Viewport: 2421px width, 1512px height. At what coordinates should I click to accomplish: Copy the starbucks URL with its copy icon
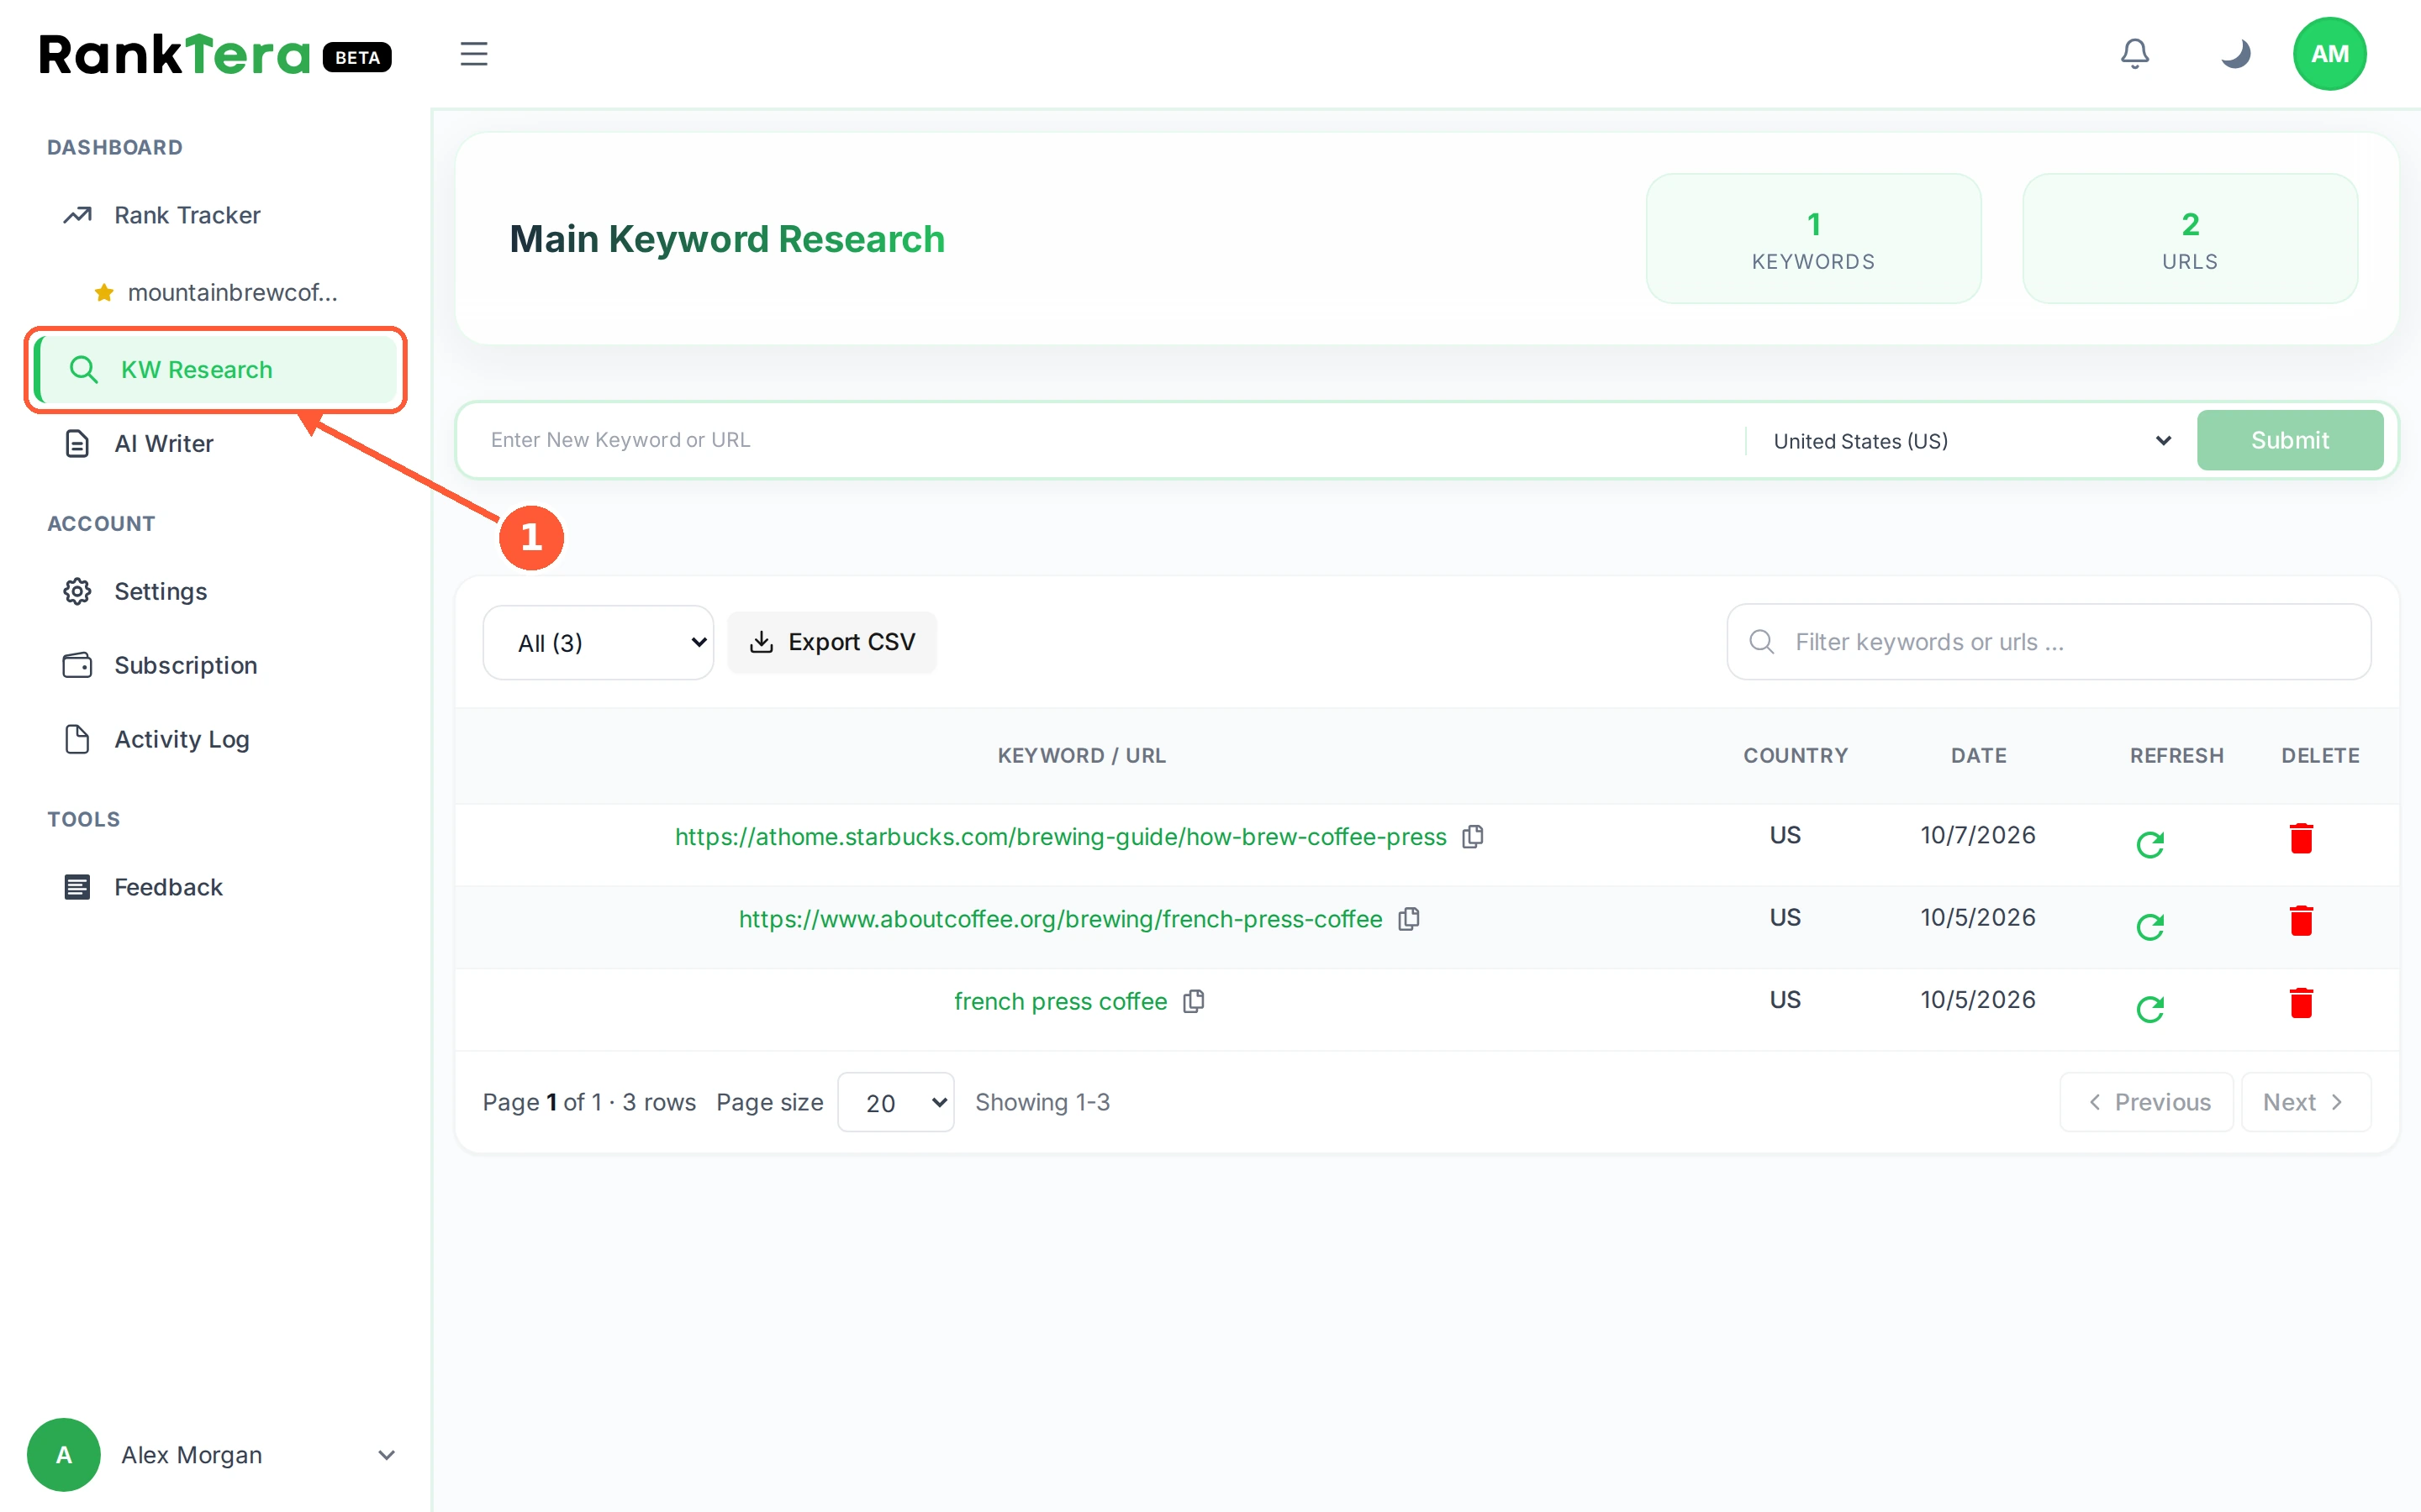[1473, 836]
